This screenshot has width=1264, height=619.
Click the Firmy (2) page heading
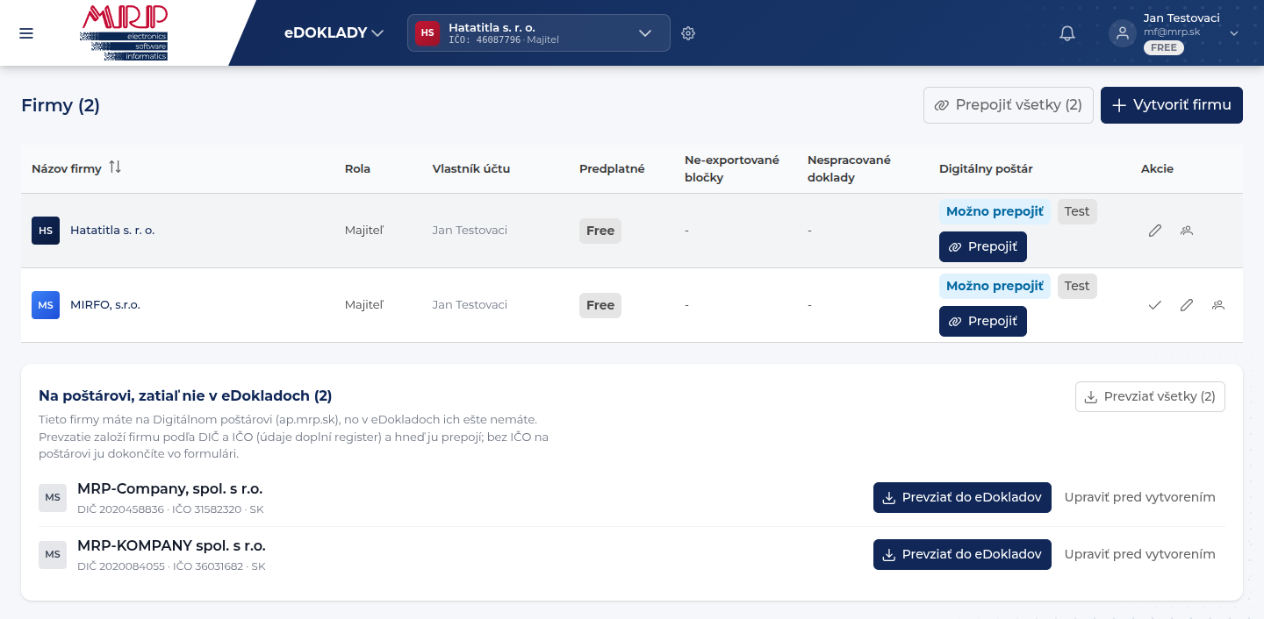tap(61, 105)
